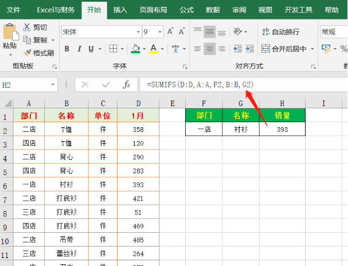Align text to vertical middle
The height and width of the screenshot is (266, 348).
pos(209,32)
